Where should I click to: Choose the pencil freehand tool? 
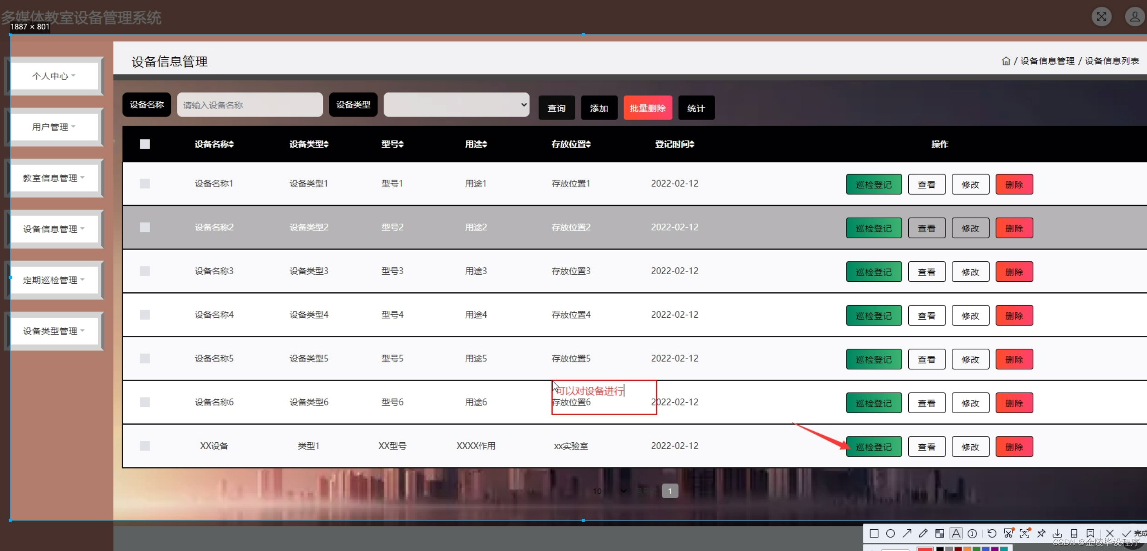tap(923, 533)
